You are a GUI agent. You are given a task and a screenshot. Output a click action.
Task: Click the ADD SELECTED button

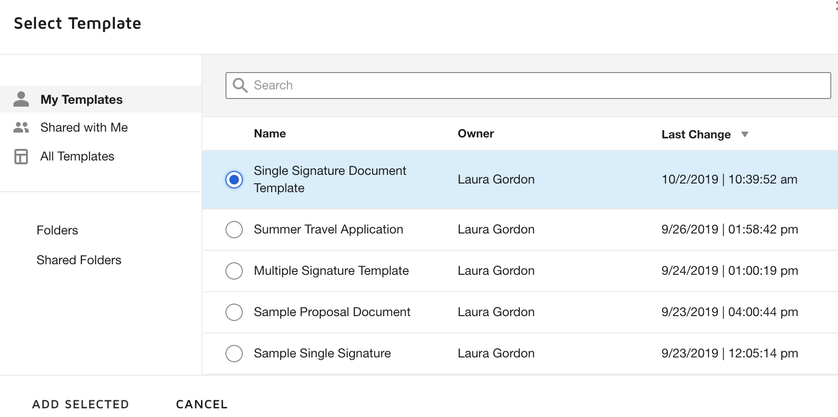click(81, 405)
